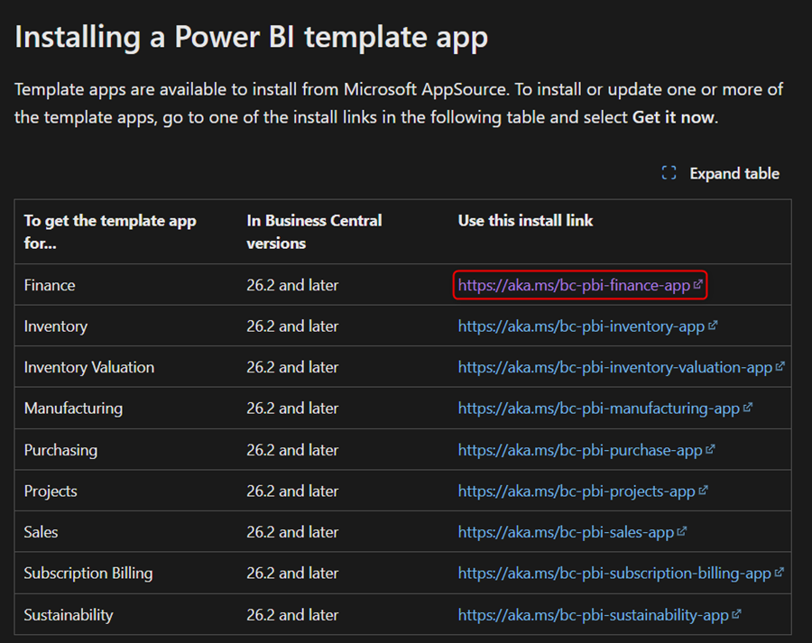The image size is (812, 643).
Task: Click external icon after subscription-billing-app link
Action: click(779, 573)
